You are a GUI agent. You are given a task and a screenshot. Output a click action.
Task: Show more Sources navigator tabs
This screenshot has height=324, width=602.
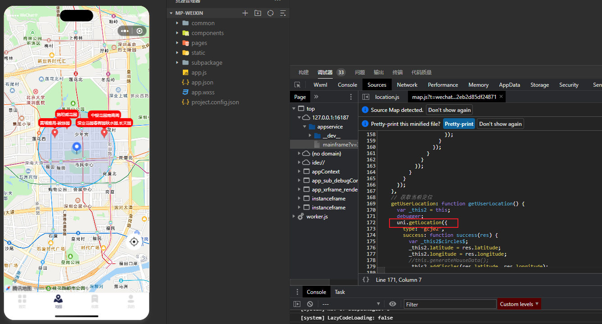tap(316, 97)
